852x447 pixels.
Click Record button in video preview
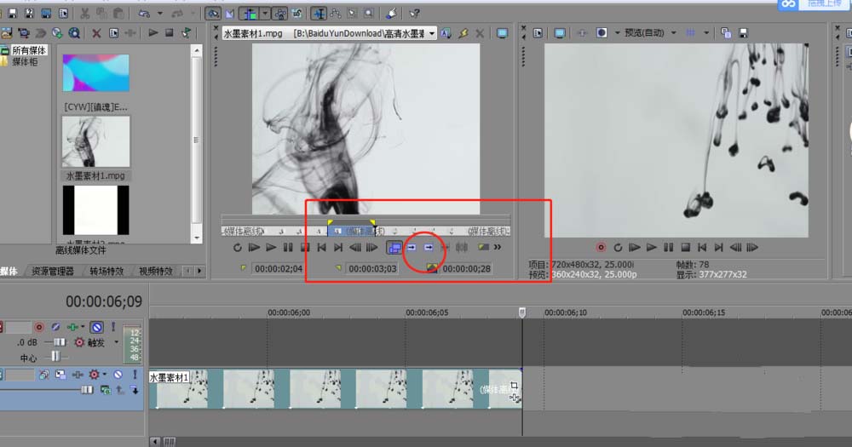tap(601, 248)
